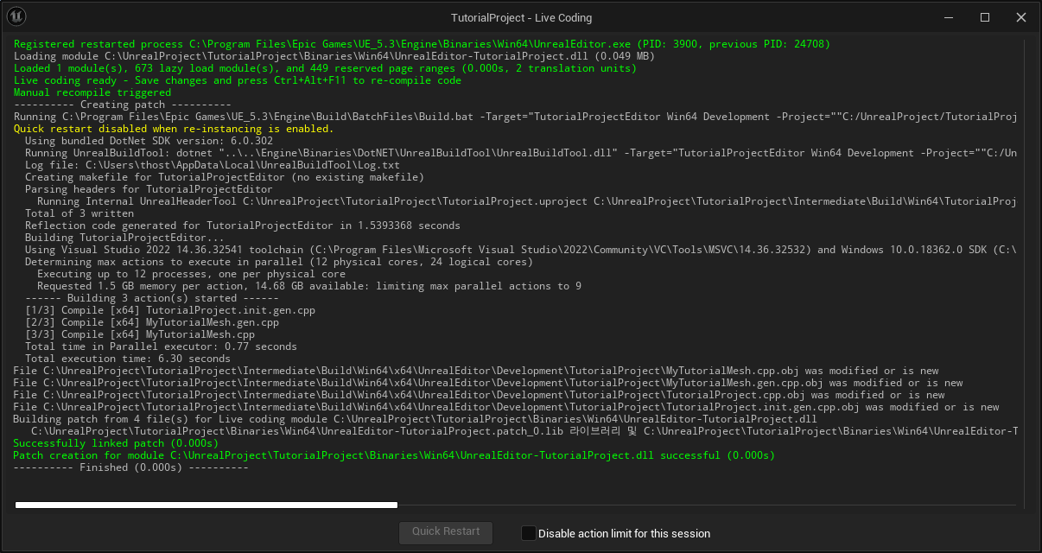Click the 'Building patch from 4 file(s)' line
The height and width of the screenshot is (553, 1042).
tap(416, 419)
